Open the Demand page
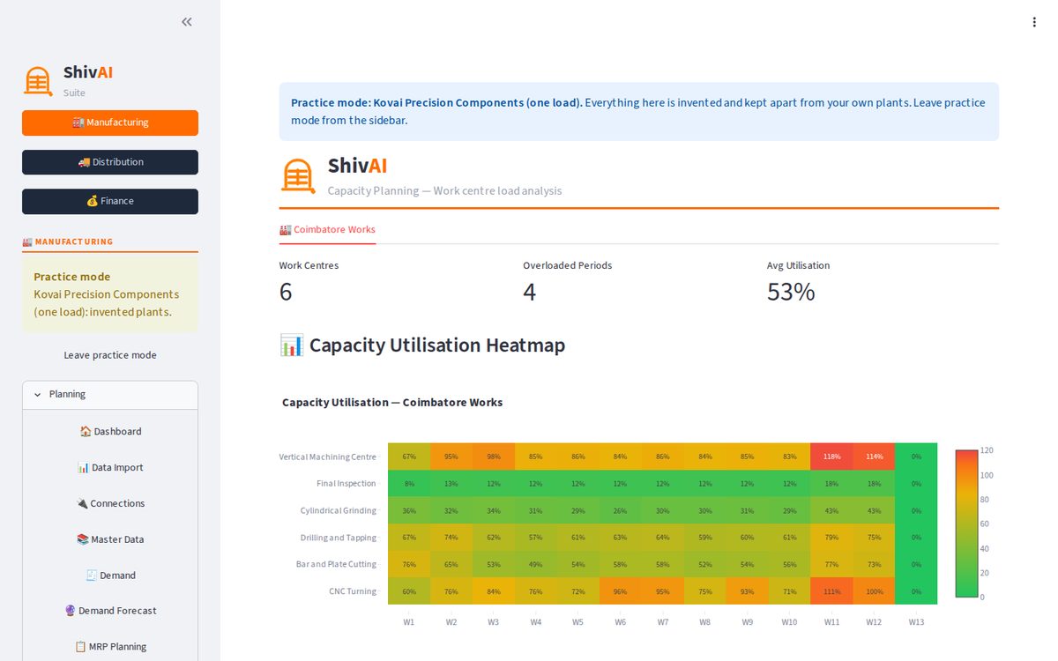The width and height of the screenshot is (1058, 661). (110, 576)
